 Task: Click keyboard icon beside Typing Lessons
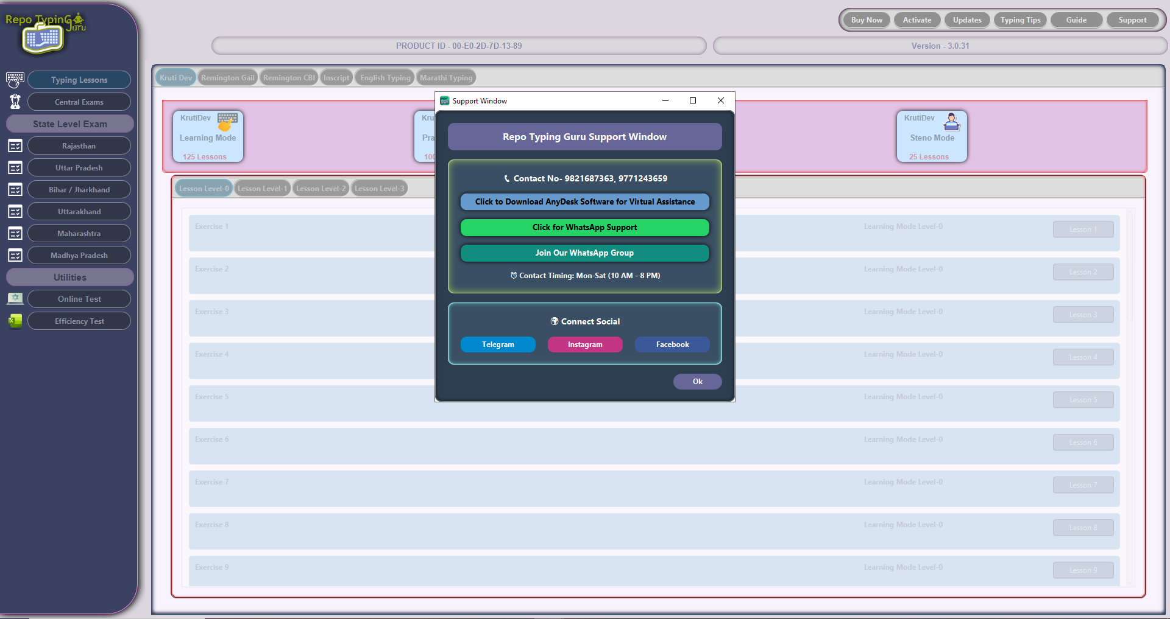pyautogui.click(x=15, y=80)
